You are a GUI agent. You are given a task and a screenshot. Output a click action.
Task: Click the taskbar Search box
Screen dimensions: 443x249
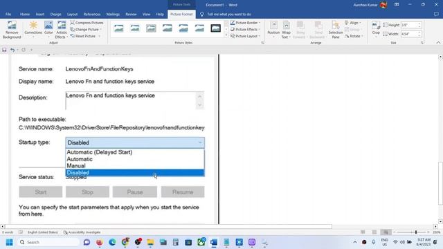pos(48,242)
